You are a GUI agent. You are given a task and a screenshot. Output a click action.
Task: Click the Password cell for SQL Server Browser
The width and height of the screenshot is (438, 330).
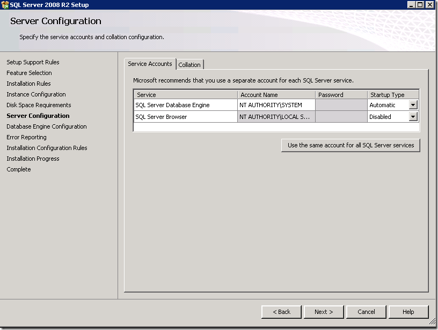tap(341, 117)
